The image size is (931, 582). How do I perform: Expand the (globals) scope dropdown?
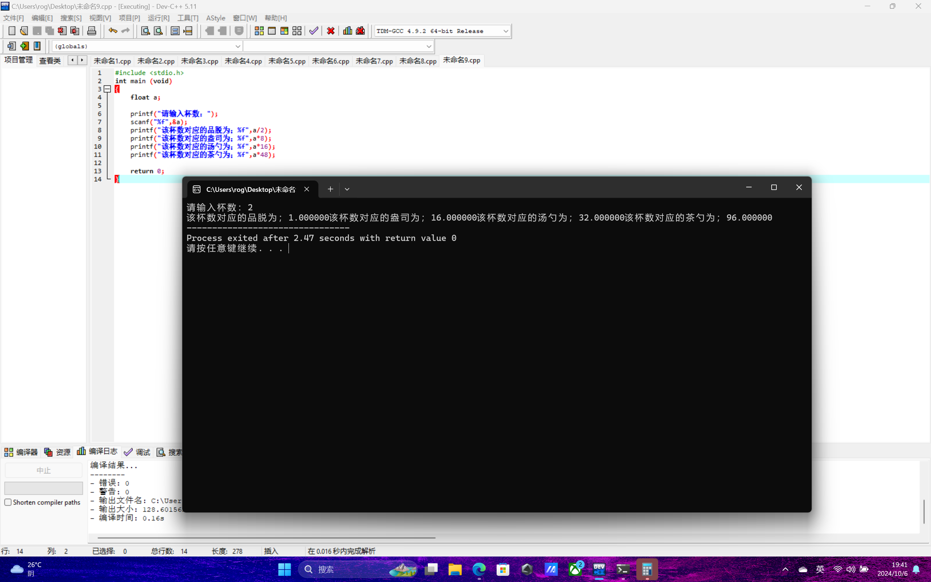point(237,46)
